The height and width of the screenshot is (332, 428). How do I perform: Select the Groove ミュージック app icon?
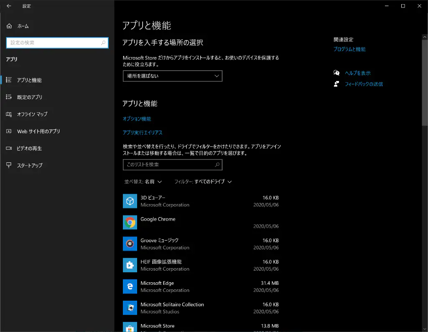pyautogui.click(x=130, y=243)
